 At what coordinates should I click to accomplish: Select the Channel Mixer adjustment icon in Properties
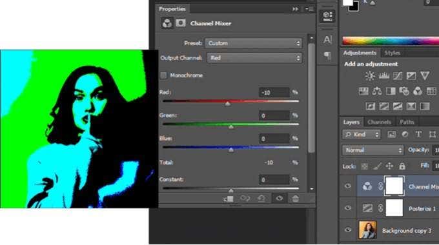click(167, 23)
